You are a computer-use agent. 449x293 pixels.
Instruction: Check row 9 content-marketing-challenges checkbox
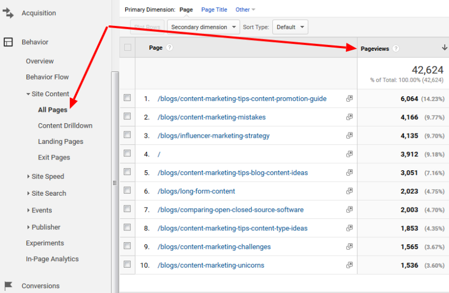point(127,246)
